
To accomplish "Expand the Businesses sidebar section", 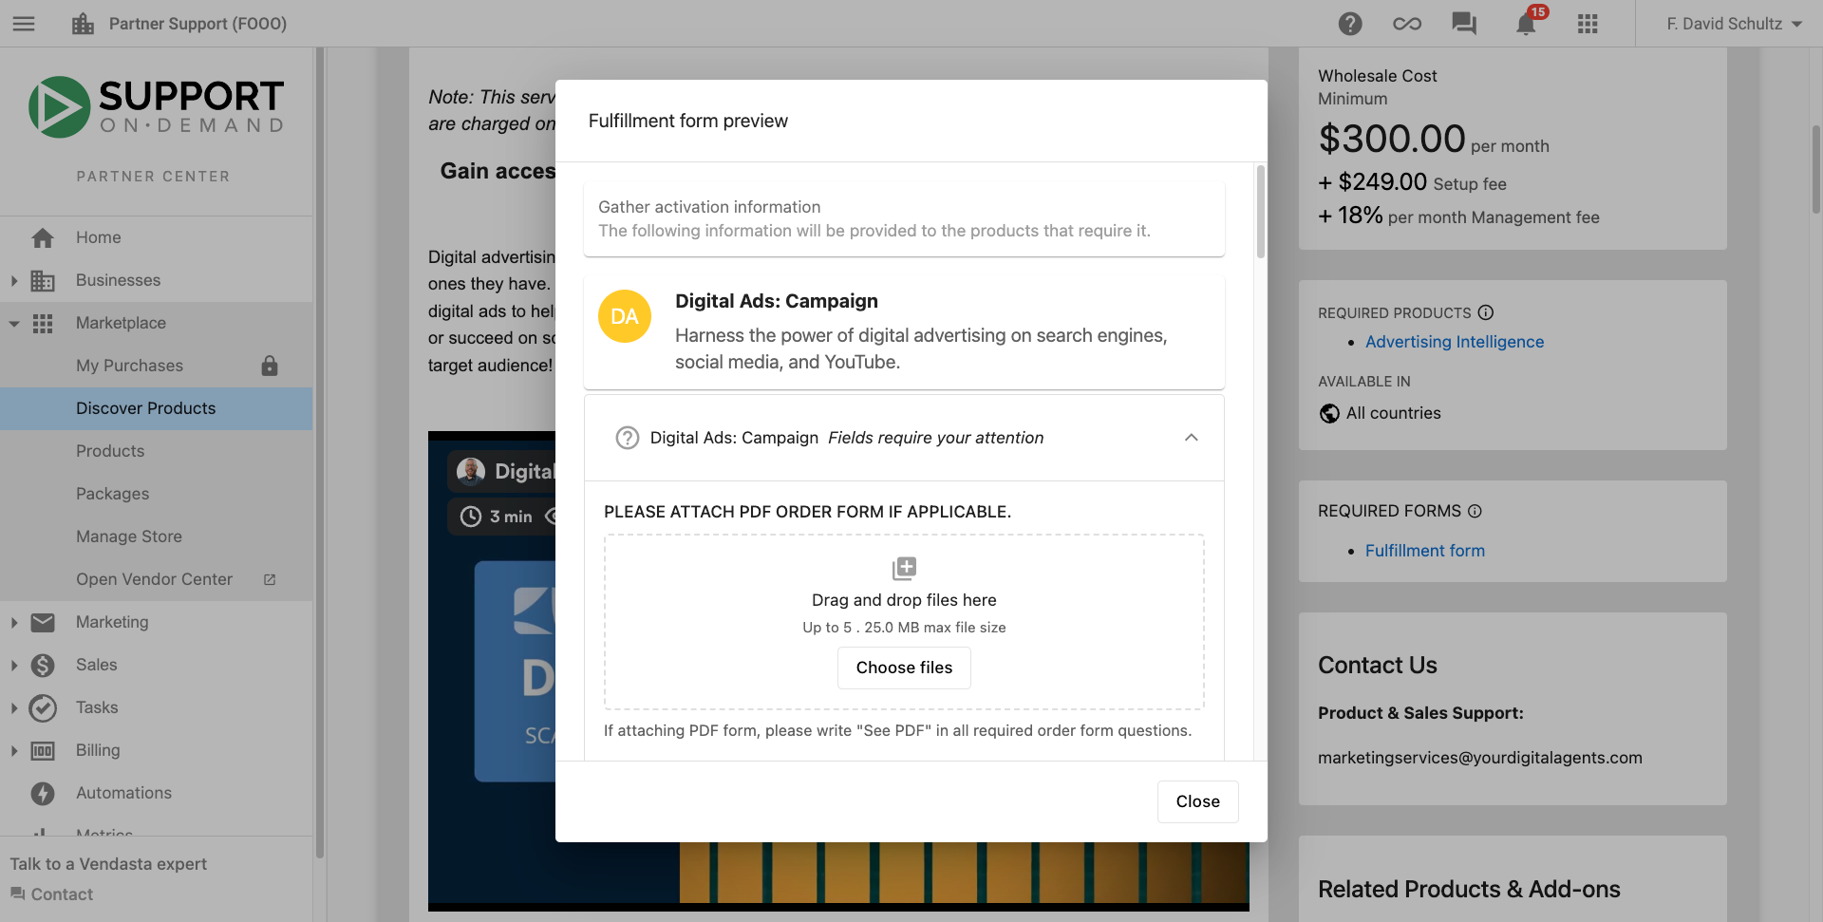I will pyautogui.click(x=14, y=280).
